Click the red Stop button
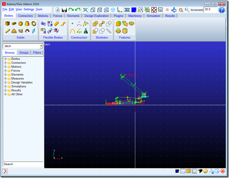This screenshot has height=178, width=229. click(223, 171)
